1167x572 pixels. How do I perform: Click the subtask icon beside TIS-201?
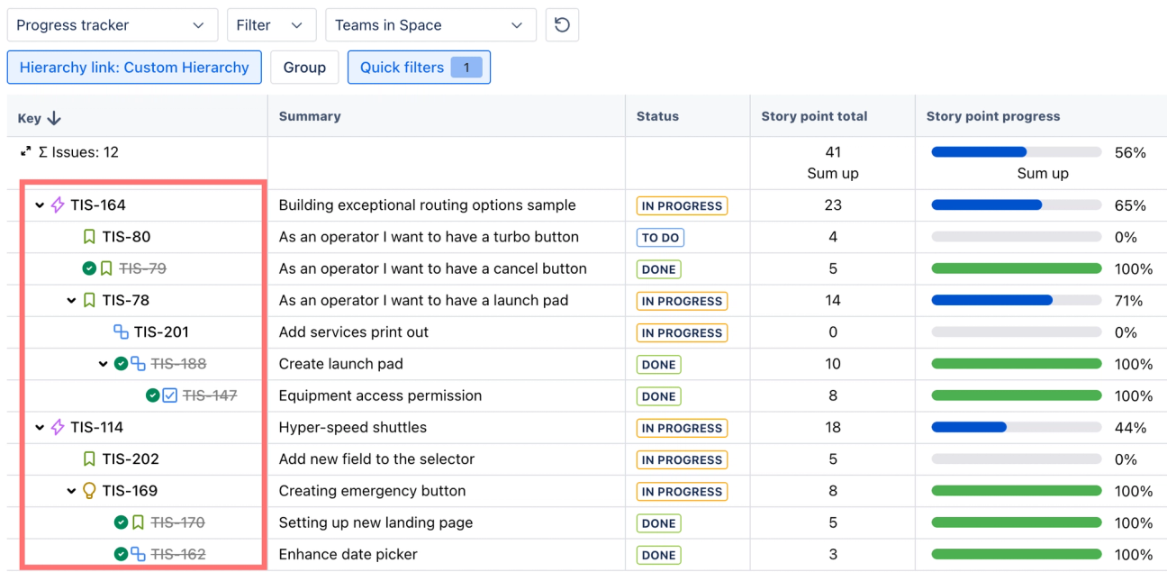click(x=121, y=332)
